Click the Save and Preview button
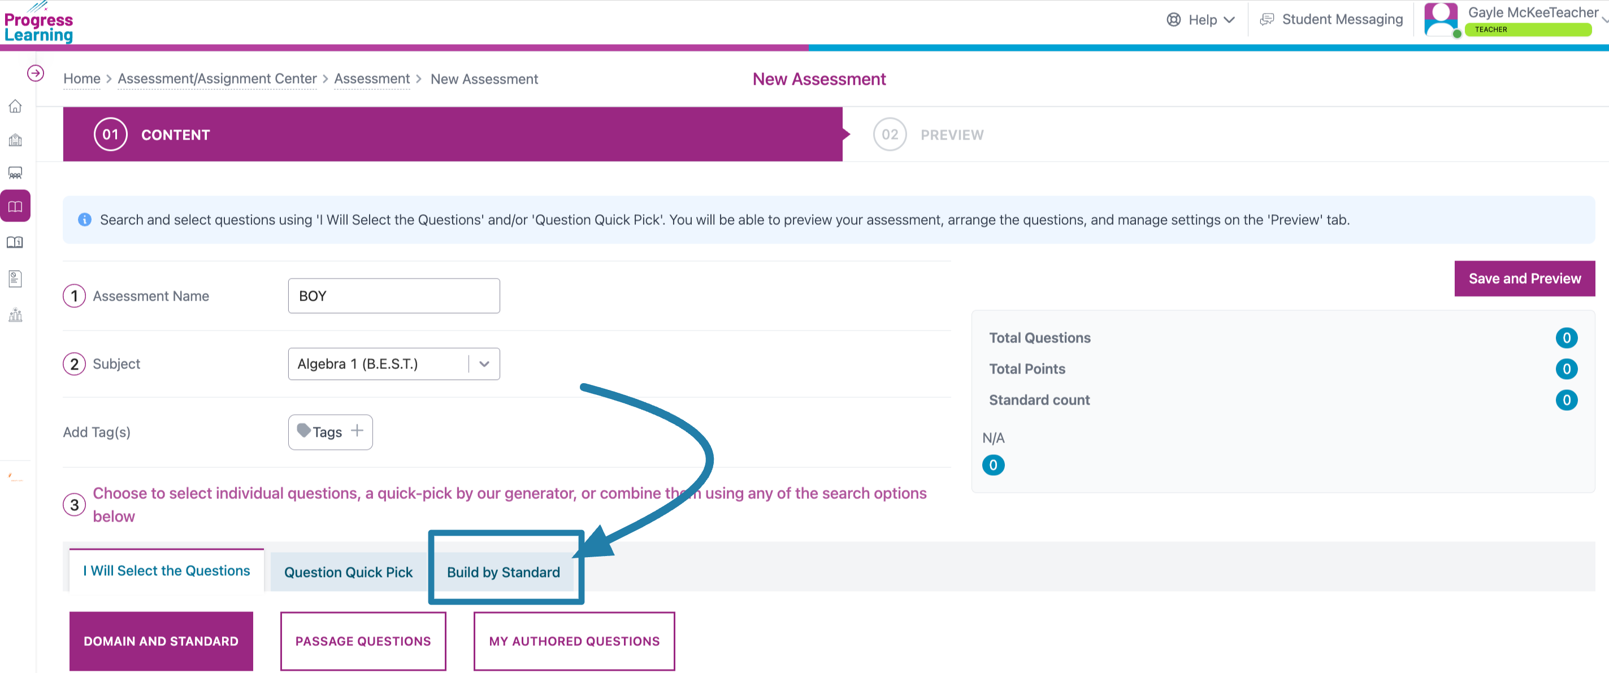 click(1525, 279)
